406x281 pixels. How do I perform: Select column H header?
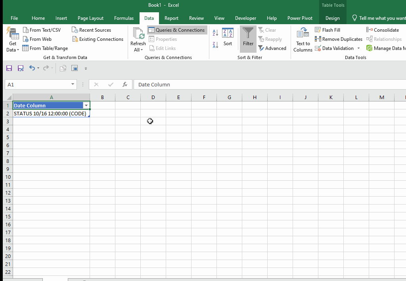255,97
